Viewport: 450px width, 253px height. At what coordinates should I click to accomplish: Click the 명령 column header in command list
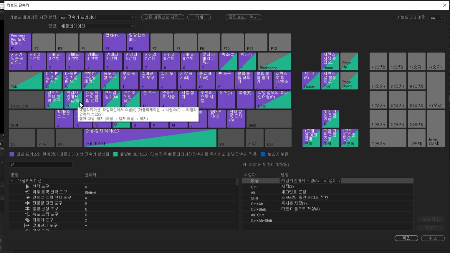point(14,175)
